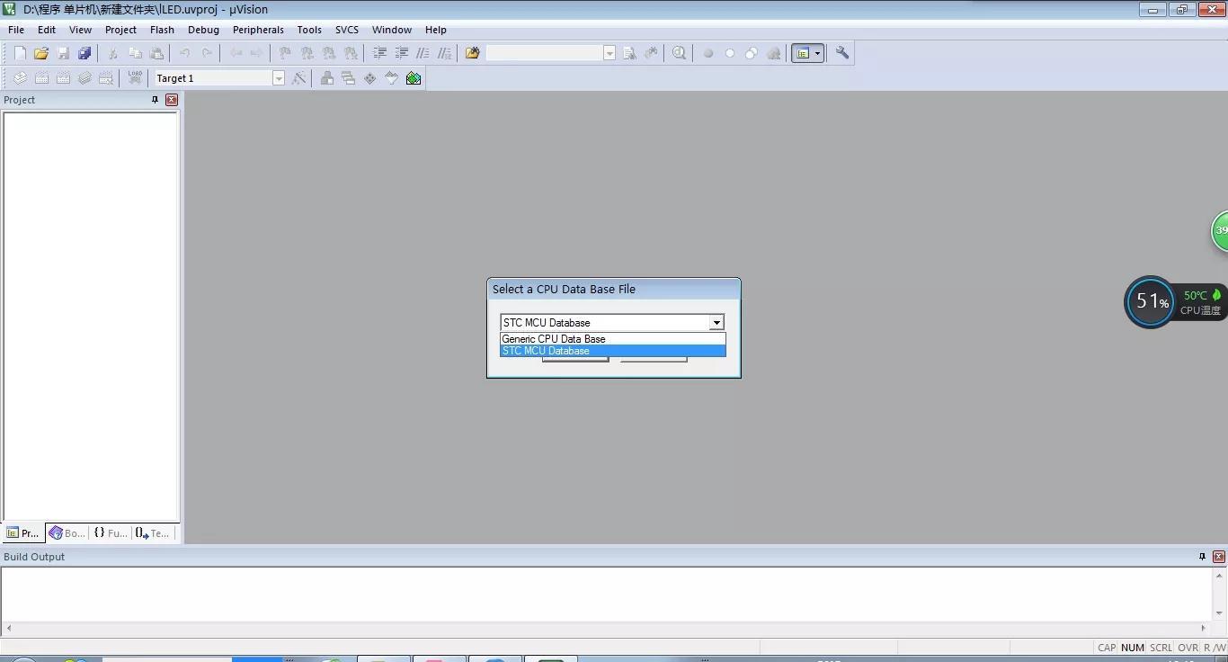Click the Paste clipboard icon
The height and width of the screenshot is (662, 1228).
click(156, 53)
